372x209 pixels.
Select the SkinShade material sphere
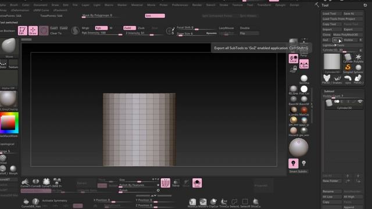pos(304,79)
